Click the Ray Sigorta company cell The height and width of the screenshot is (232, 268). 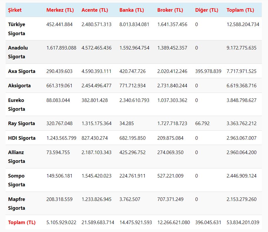(x=21, y=123)
